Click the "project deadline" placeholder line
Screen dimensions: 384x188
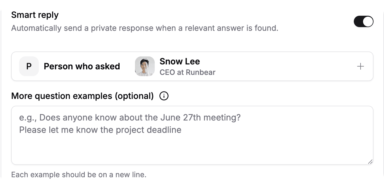pos(100,130)
